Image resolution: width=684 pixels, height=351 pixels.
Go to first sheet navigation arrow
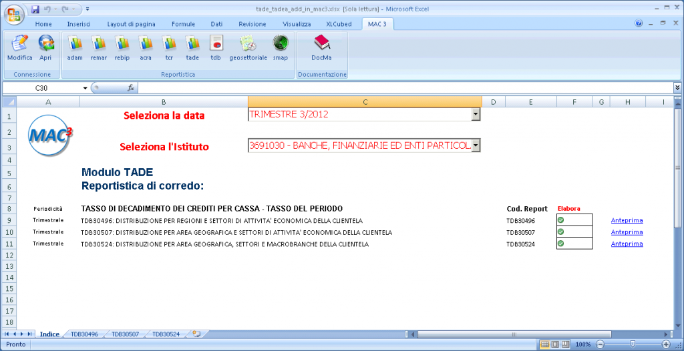pyautogui.click(x=6, y=334)
